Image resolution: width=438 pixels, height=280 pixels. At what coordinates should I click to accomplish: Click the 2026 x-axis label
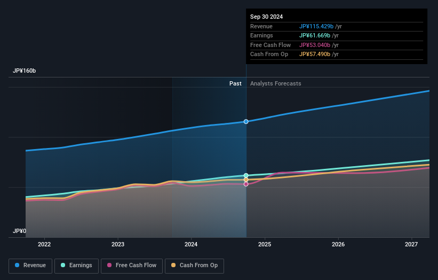[x=338, y=245]
